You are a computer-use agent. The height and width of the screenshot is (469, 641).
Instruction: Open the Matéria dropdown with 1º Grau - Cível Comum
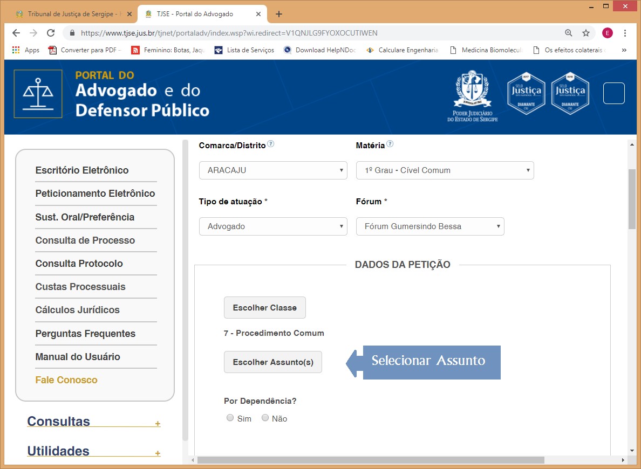click(445, 170)
